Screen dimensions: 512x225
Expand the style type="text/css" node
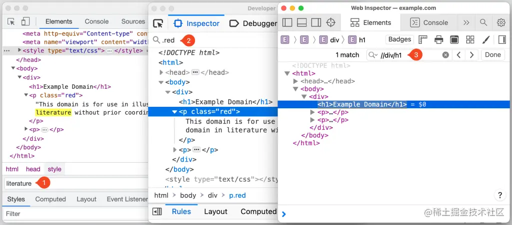19,50
